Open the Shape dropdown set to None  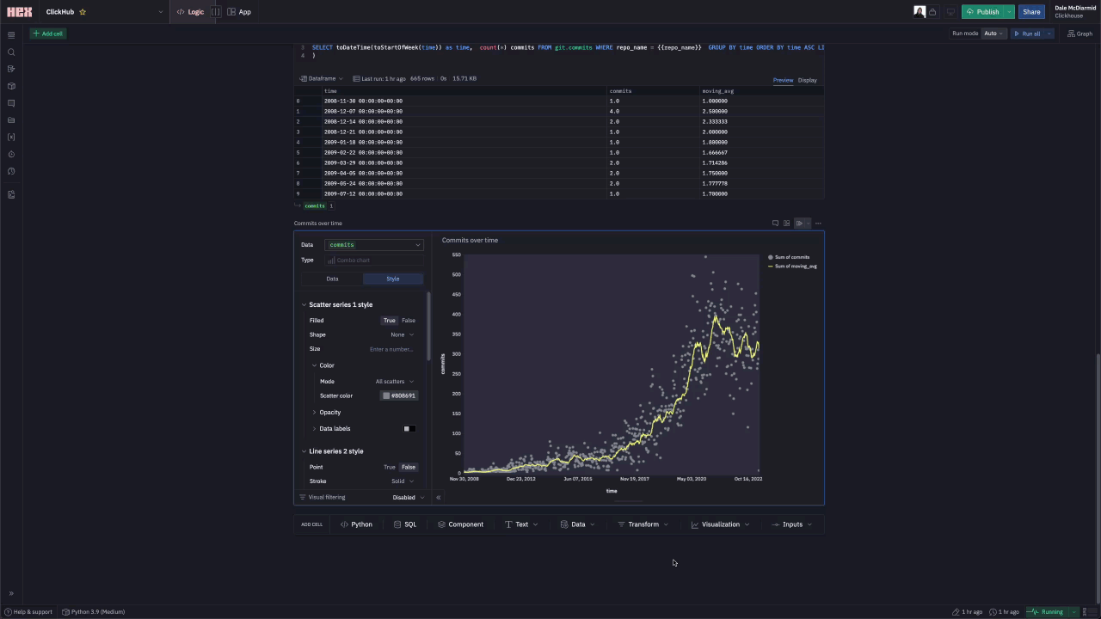pyautogui.click(x=402, y=334)
